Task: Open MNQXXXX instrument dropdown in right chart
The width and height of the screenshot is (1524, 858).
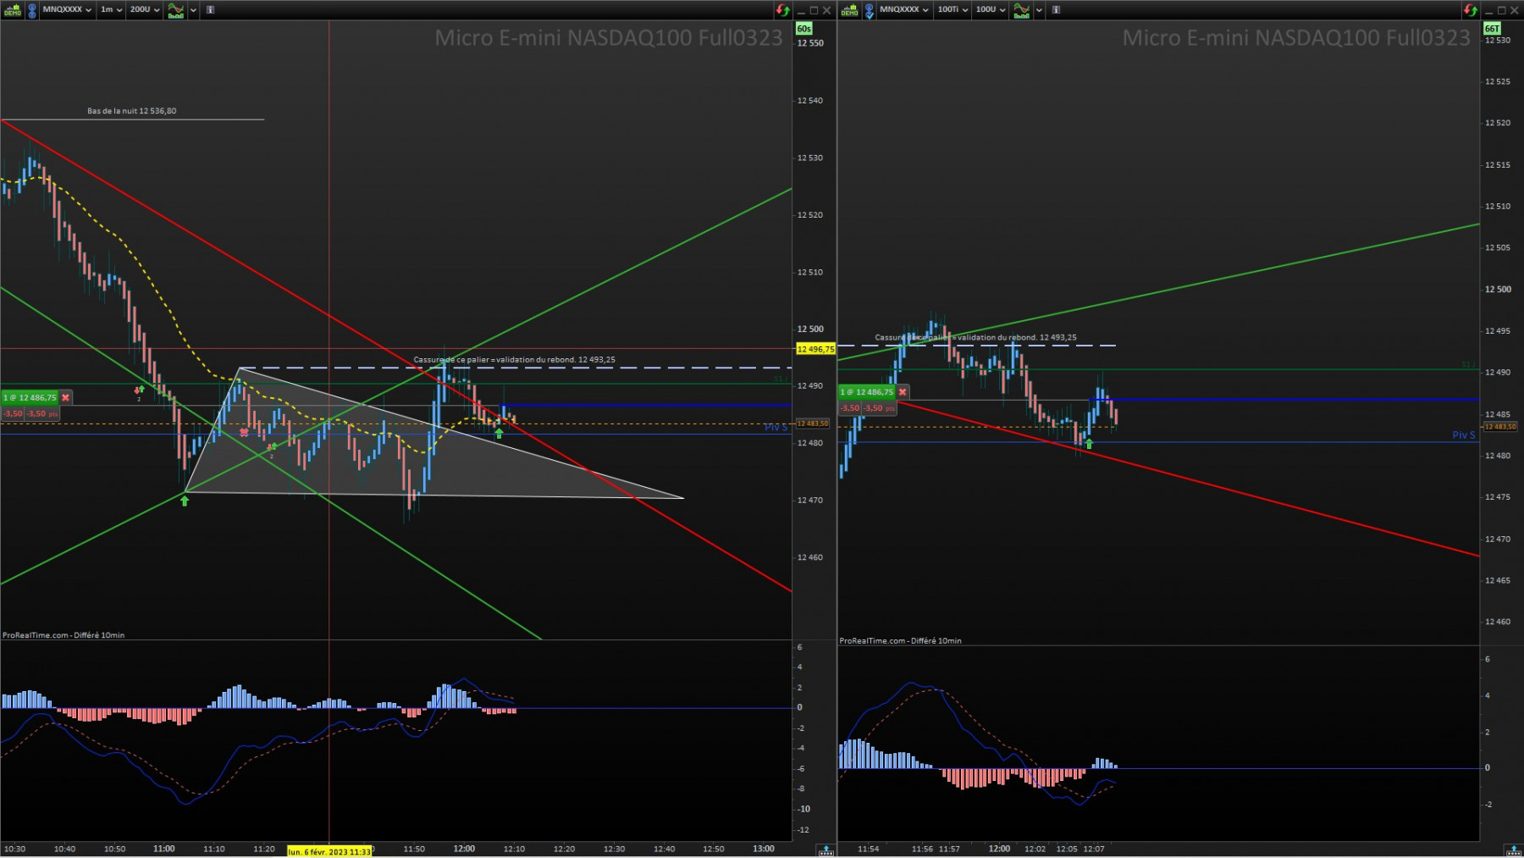Action: pos(904,10)
